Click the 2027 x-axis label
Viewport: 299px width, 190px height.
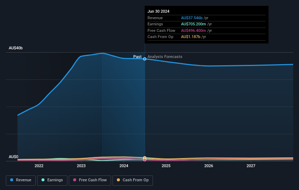click(251, 166)
